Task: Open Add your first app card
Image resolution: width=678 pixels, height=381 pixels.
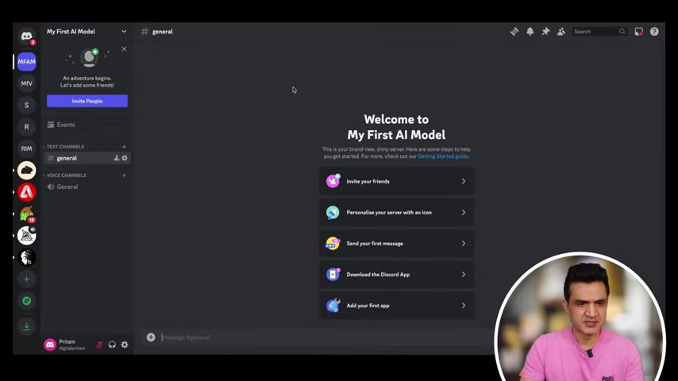Action: [x=396, y=306]
